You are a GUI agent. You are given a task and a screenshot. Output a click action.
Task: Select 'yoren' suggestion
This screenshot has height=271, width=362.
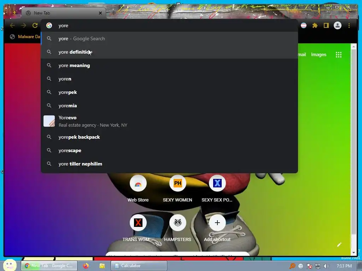tap(169, 79)
